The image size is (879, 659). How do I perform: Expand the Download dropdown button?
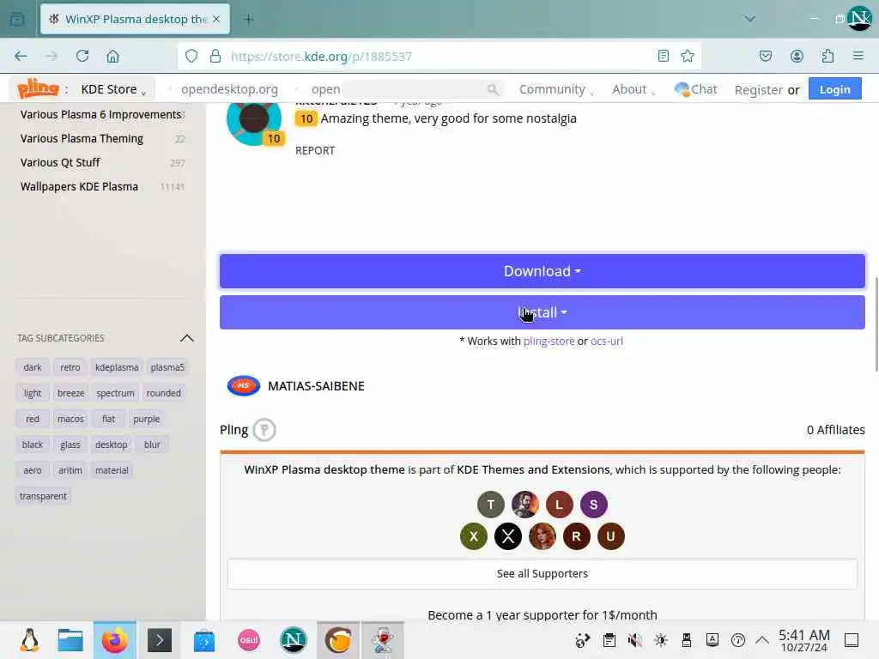(x=543, y=271)
